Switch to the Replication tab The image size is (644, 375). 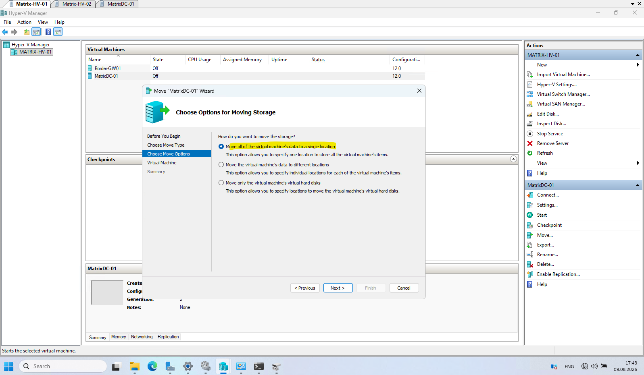pyautogui.click(x=168, y=337)
